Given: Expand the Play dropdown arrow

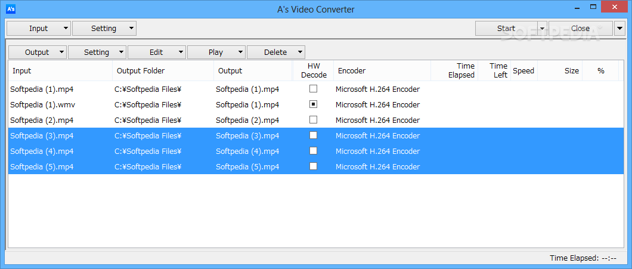Looking at the screenshot, I should click(240, 52).
